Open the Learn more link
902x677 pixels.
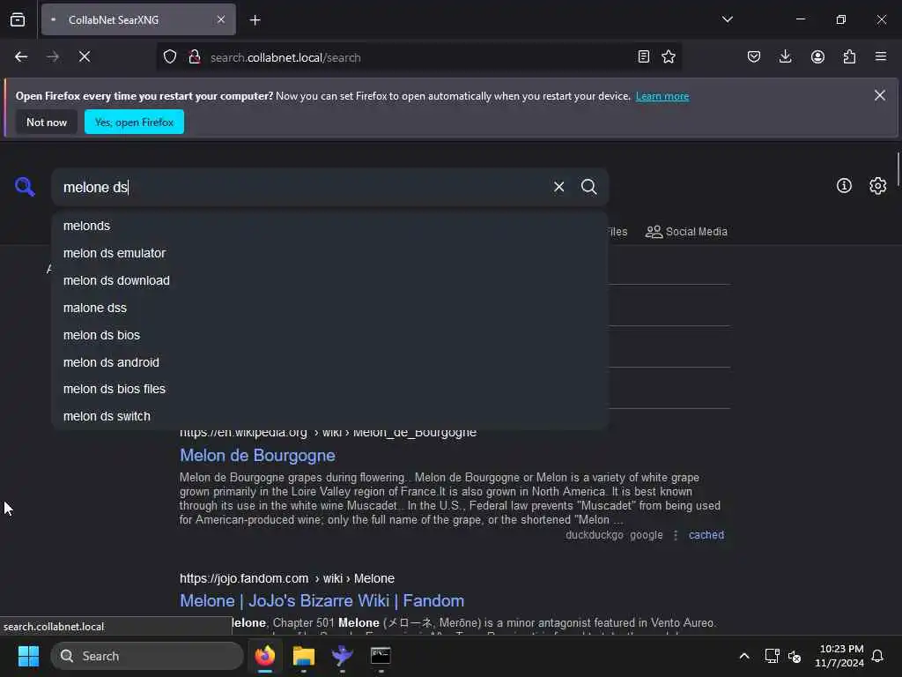[x=662, y=96]
